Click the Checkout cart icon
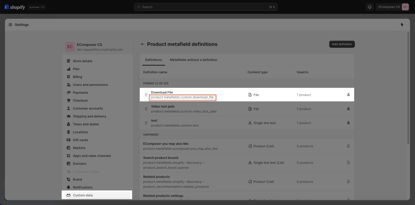The height and width of the screenshot is (205, 415). click(68, 100)
